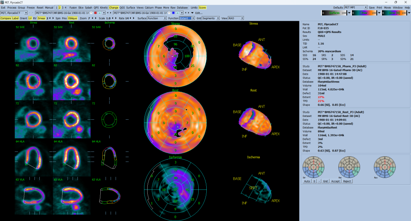This screenshot has height=221, width=411.
Task: Click the next-patient arrow beside the patient selector
Action: [x=33, y=13]
